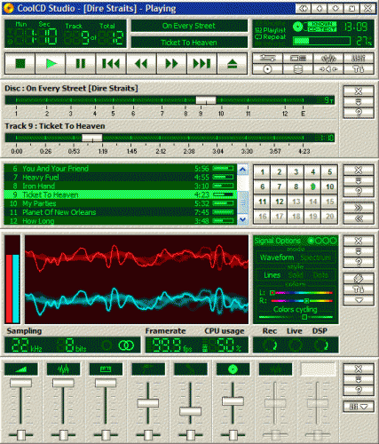Select Spectrum mode in Signal Options
This screenshot has width=379, height=444.
tap(315, 258)
